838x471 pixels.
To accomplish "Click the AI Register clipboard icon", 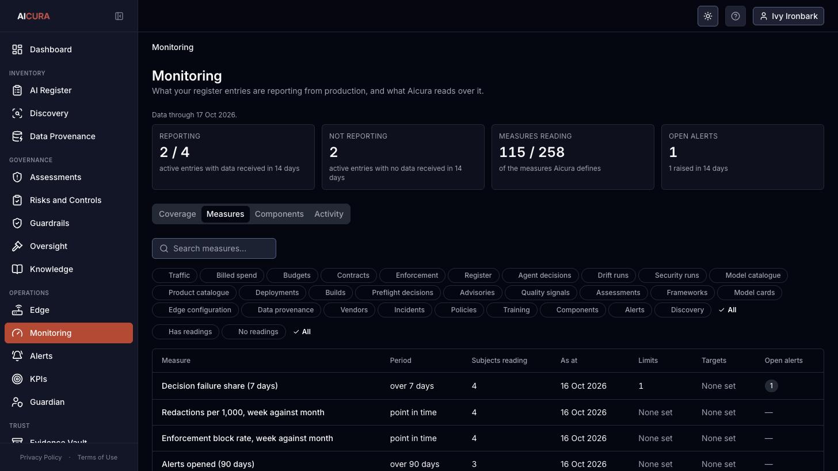I will [17, 90].
